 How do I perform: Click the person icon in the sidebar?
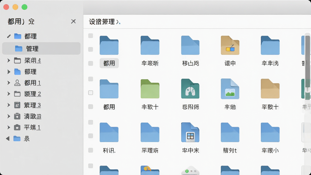click(17, 83)
